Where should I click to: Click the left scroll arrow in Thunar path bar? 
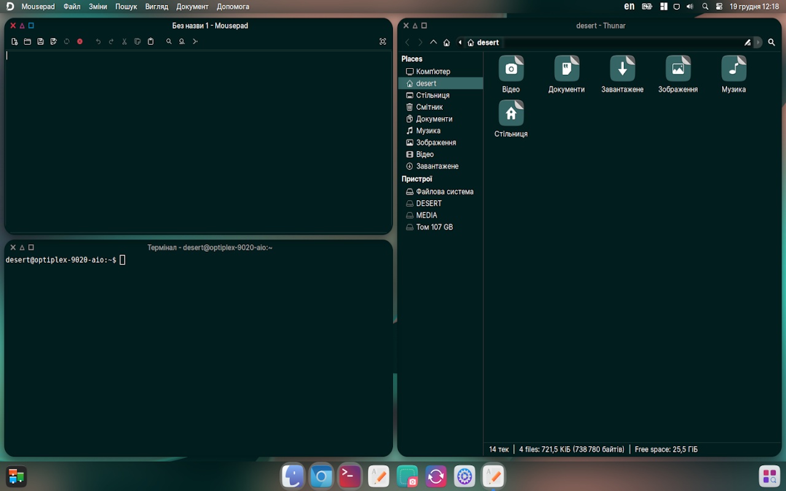460,42
